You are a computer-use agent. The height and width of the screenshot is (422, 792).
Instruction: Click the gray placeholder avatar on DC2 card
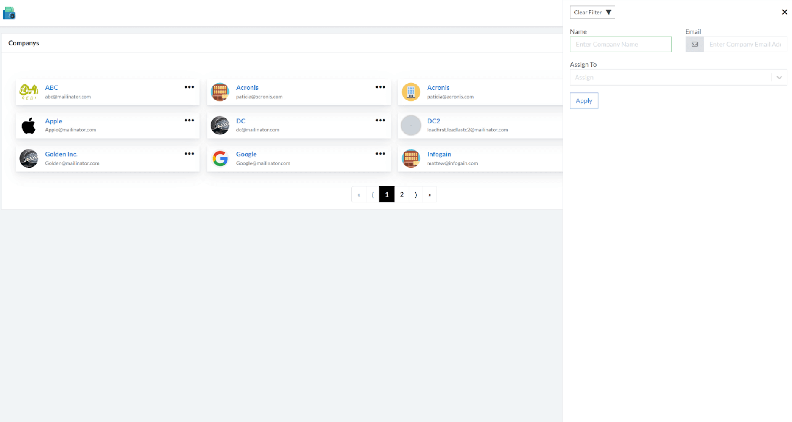click(411, 125)
